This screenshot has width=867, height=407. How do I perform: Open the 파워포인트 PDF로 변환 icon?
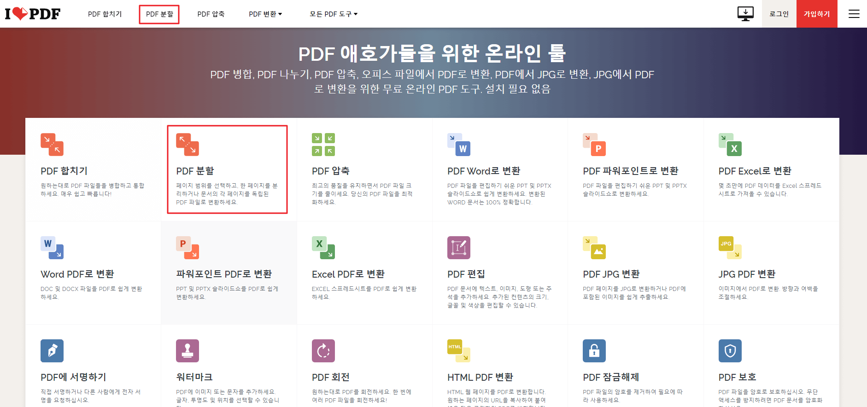point(187,248)
